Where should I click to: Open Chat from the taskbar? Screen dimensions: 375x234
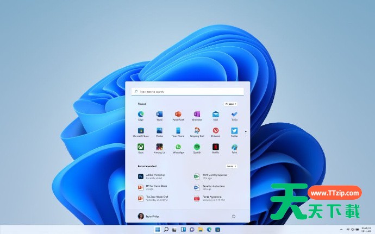[192, 230]
